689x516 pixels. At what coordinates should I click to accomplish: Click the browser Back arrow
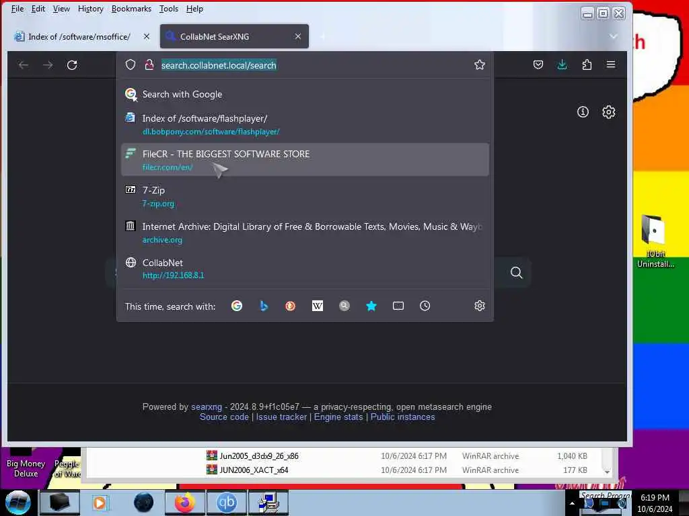click(x=24, y=65)
